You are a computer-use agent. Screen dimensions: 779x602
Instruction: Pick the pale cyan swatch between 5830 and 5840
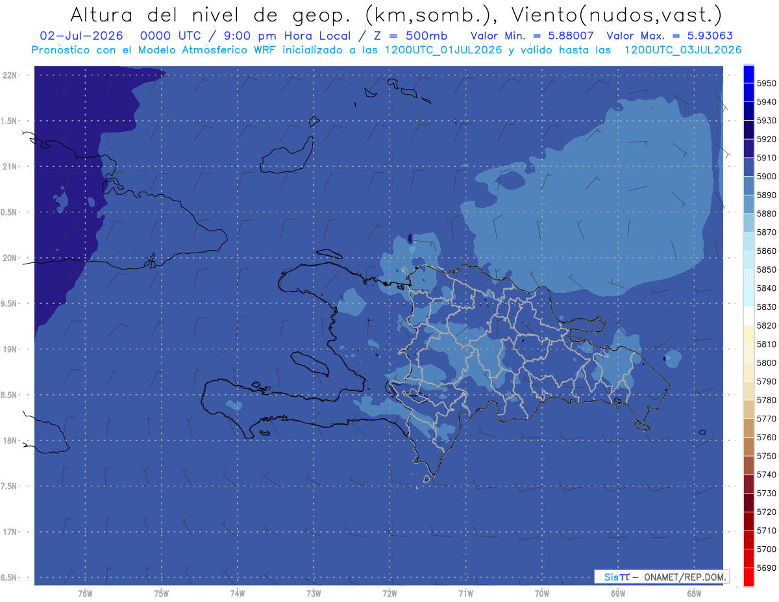pyautogui.click(x=748, y=297)
